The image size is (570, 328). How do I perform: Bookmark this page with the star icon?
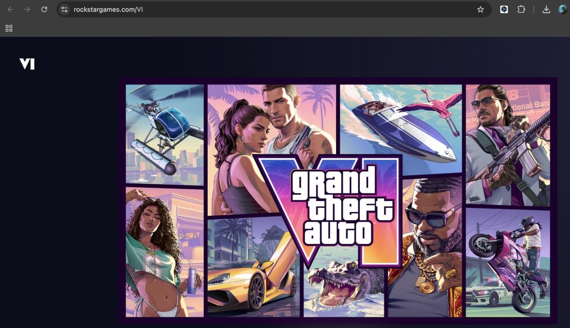[480, 10]
